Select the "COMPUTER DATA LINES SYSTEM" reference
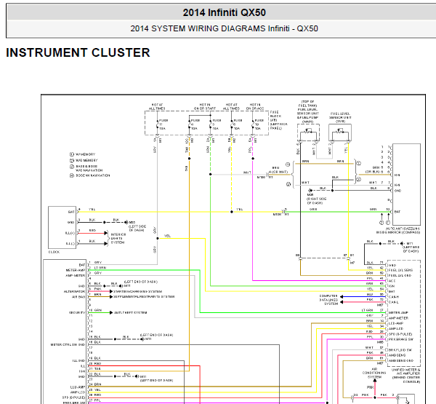Screen dimensions: 436x404 pos(328,300)
